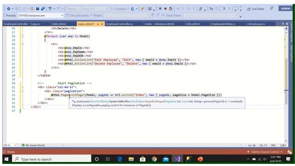Pause debugging with Break All icon
295x166 pixels.
click(160, 9)
